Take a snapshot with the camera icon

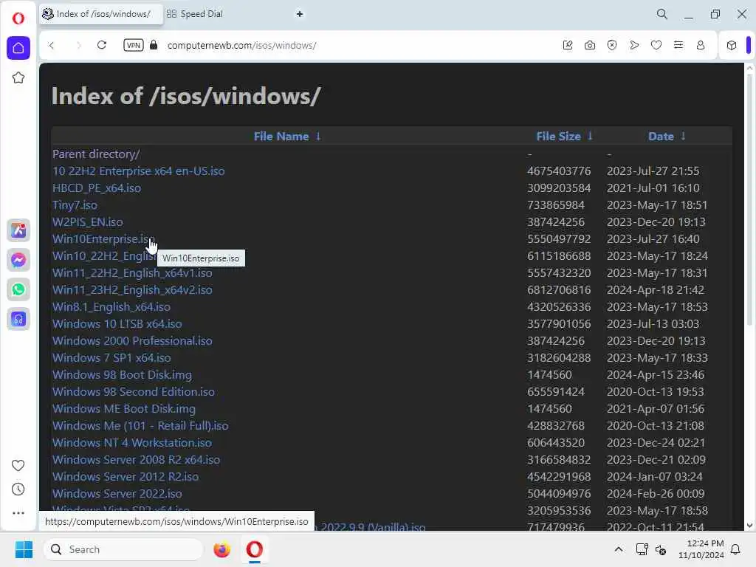point(590,45)
